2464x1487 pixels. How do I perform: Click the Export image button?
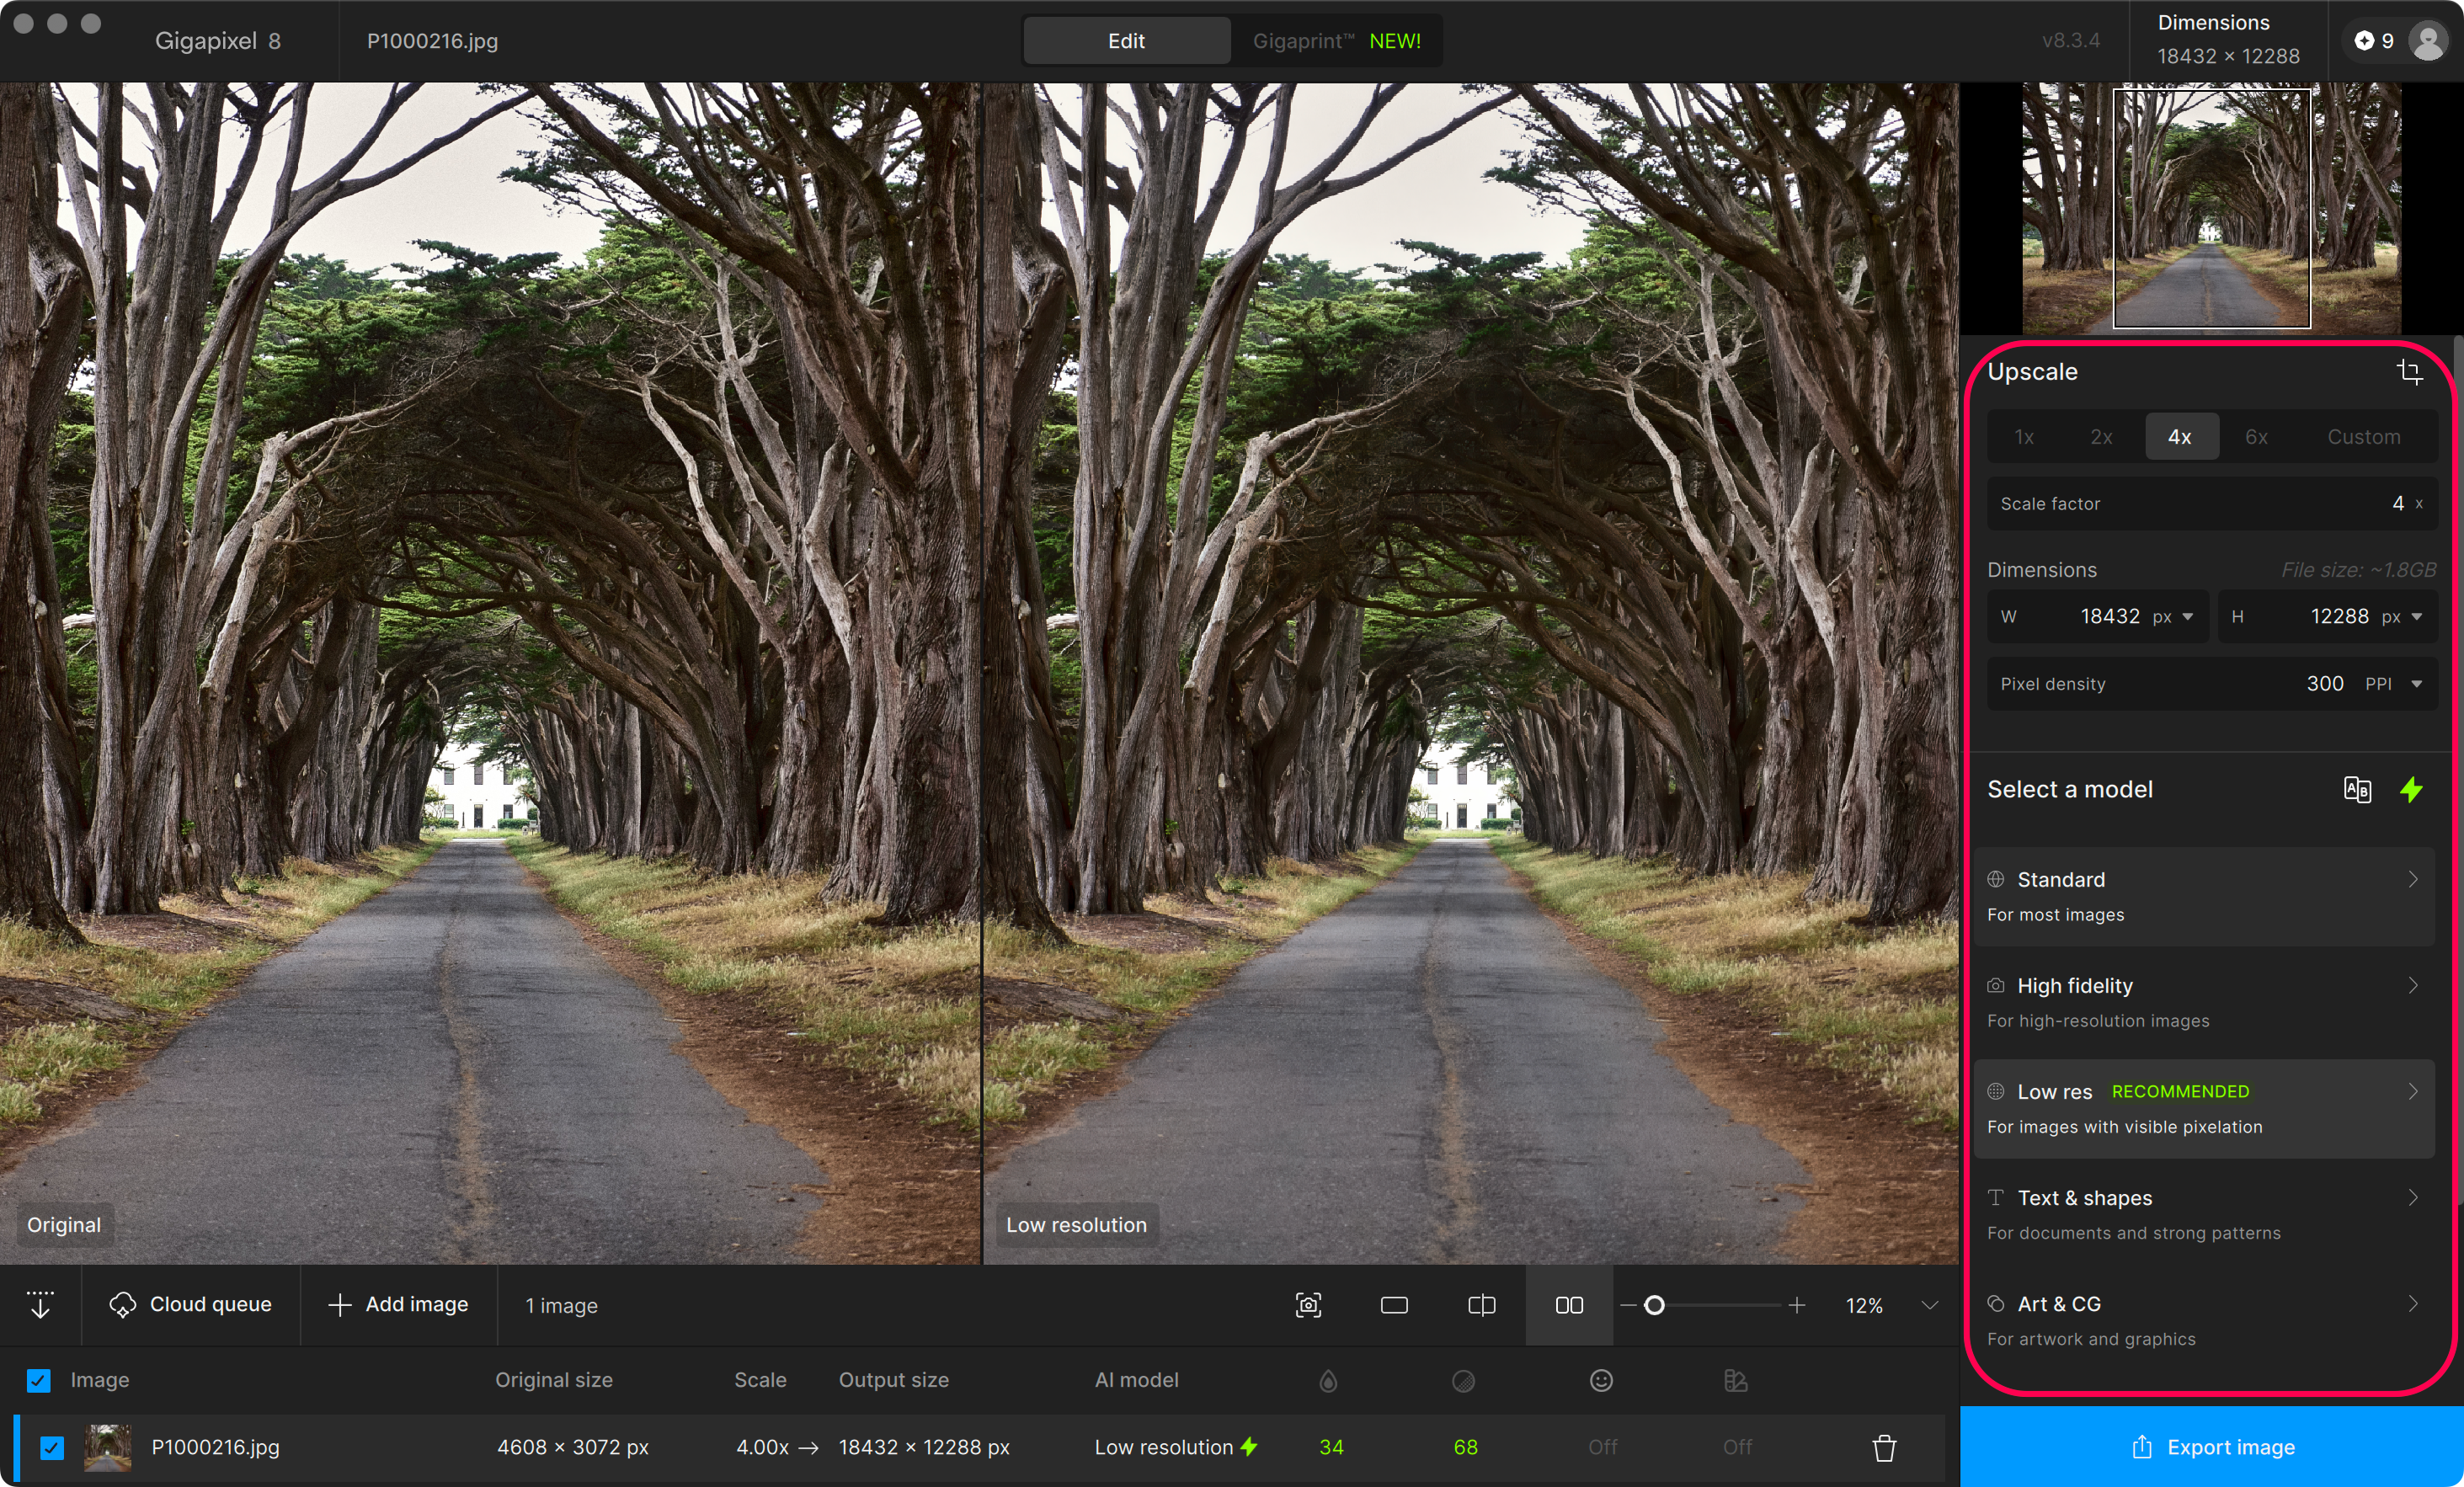click(x=2211, y=1447)
